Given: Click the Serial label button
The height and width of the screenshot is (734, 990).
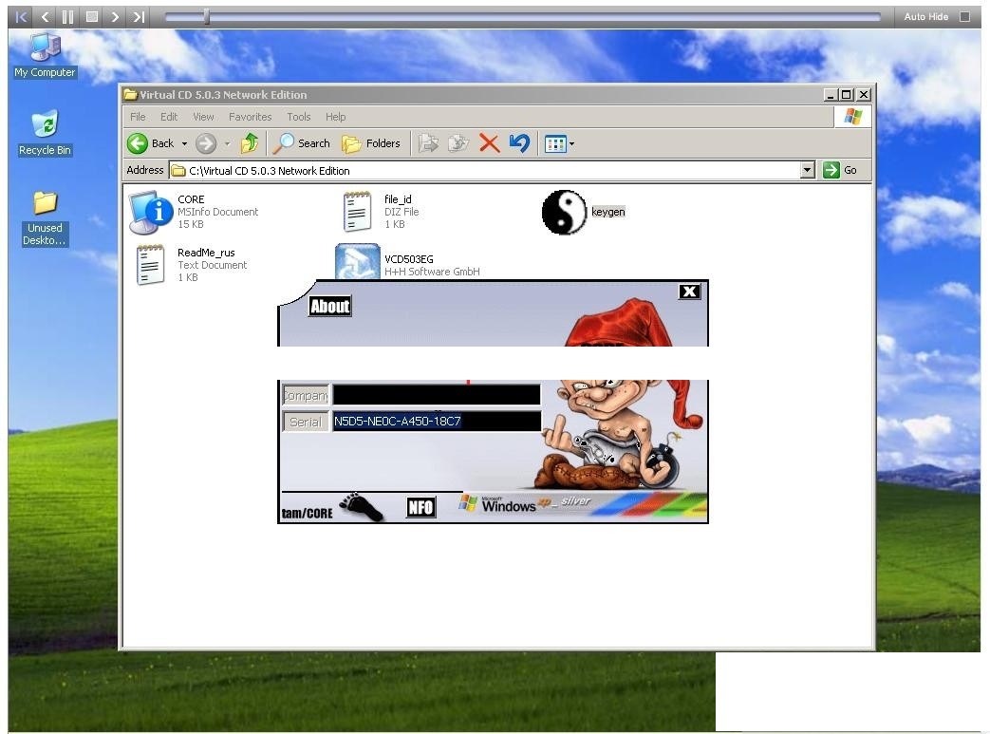Looking at the screenshot, I should [x=306, y=422].
